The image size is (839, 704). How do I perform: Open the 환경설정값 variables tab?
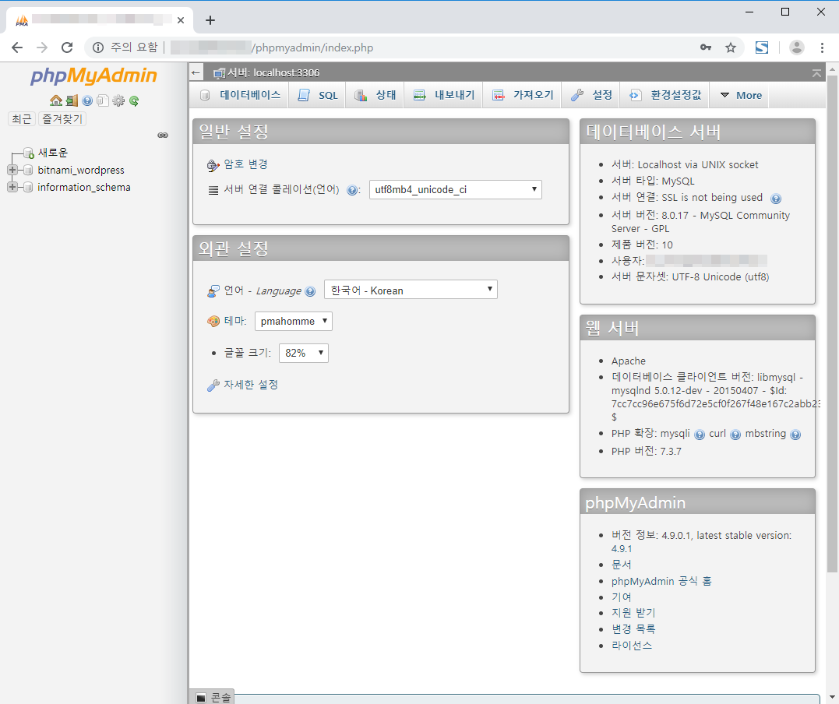(x=665, y=95)
